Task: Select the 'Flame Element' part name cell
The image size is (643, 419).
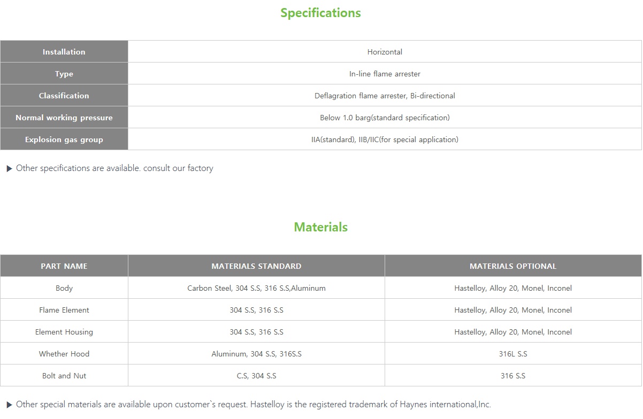Action: (64, 310)
